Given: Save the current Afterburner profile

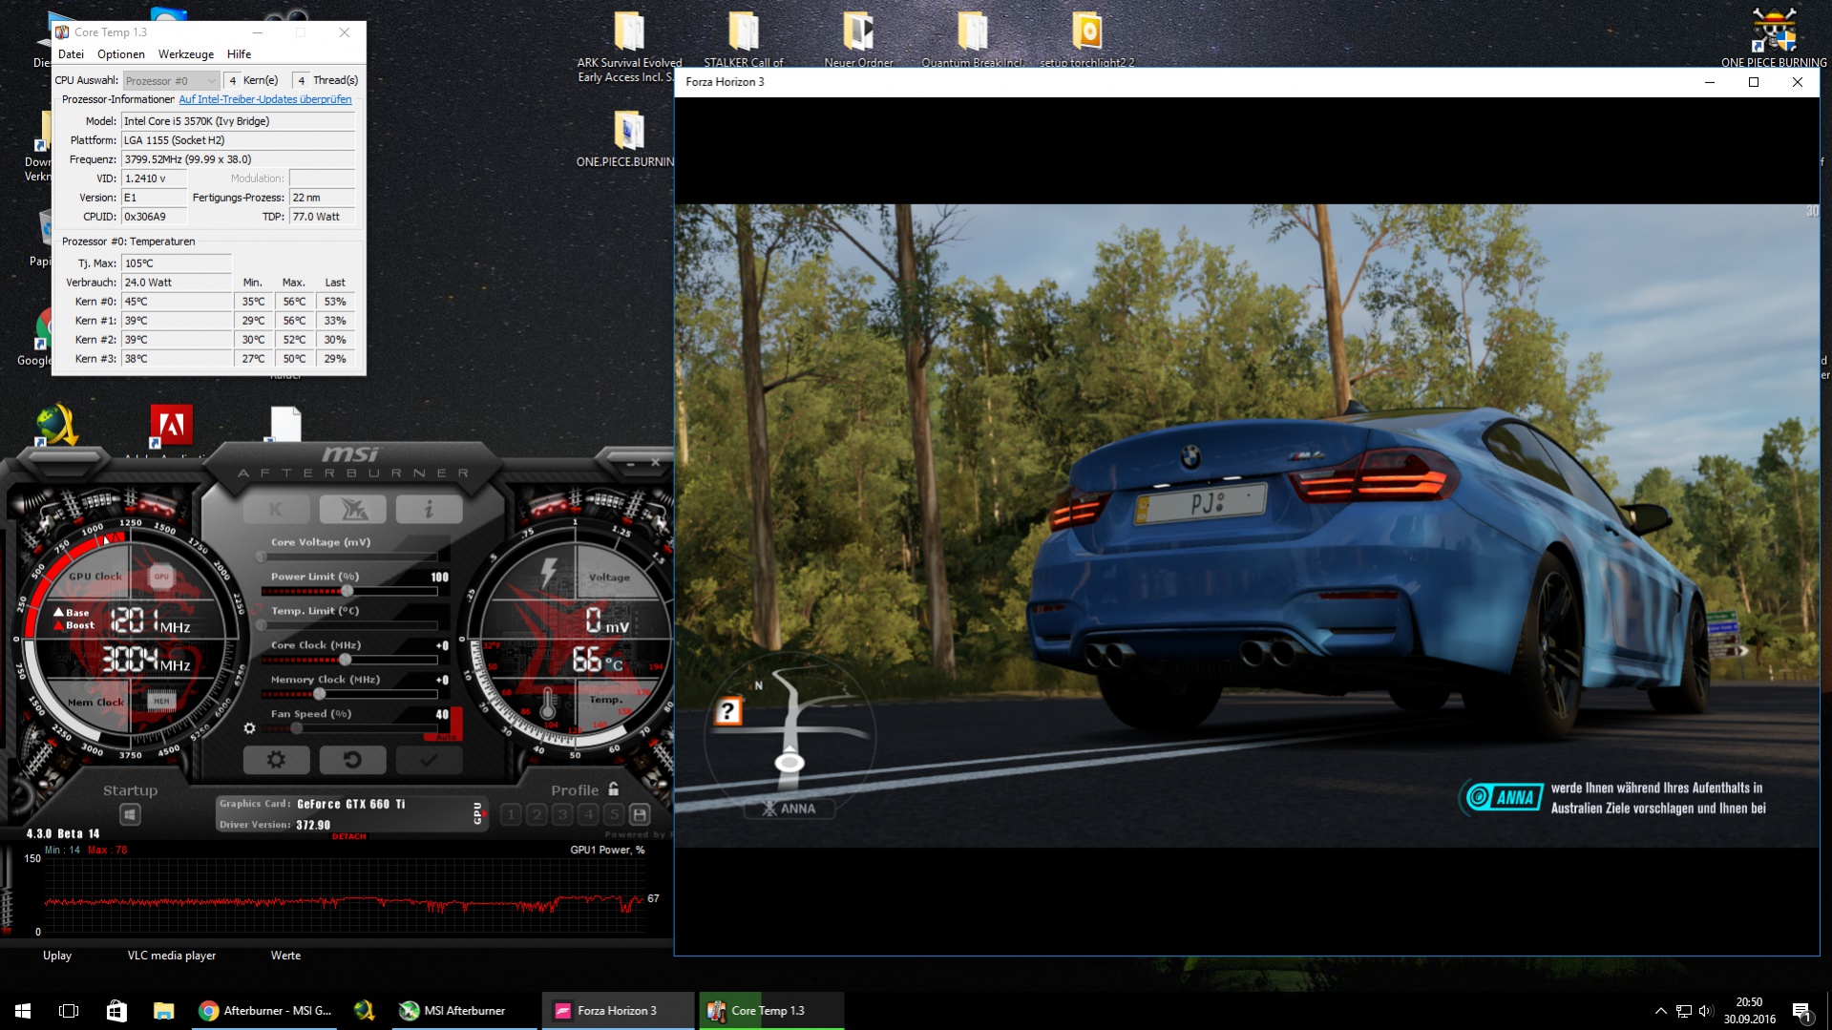Looking at the screenshot, I should click(640, 814).
